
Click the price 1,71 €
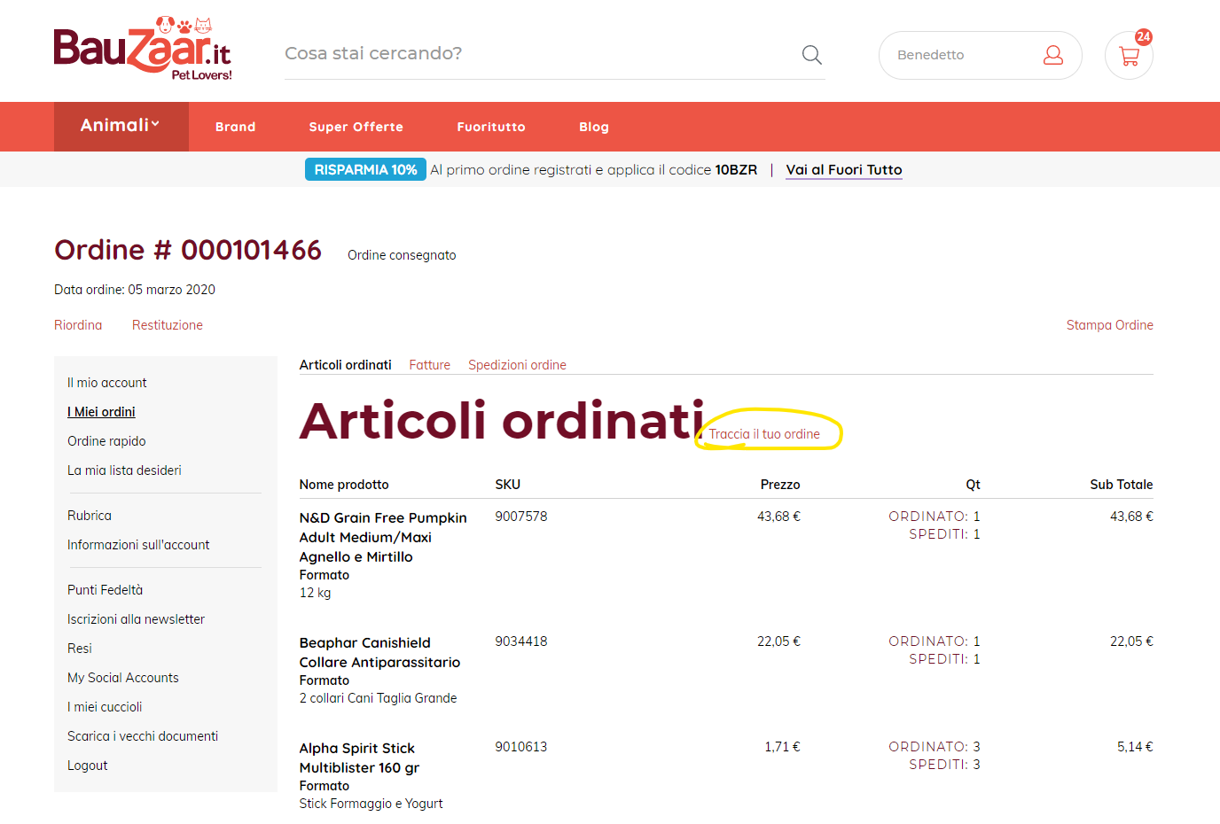click(x=782, y=747)
